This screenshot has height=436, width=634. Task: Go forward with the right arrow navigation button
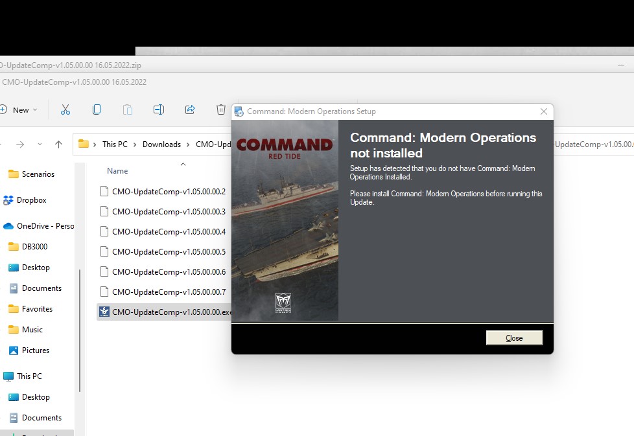[x=20, y=144]
